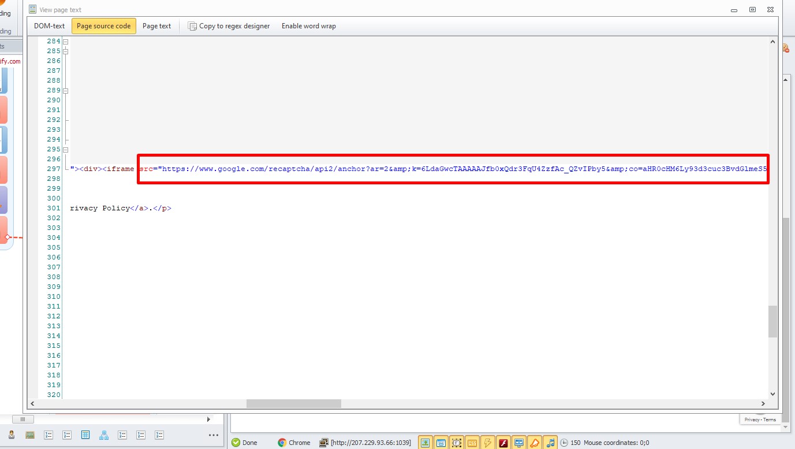Click the network hierarchy icon in bottom panel
The width and height of the screenshot is (795, 449).
point(104,435)
